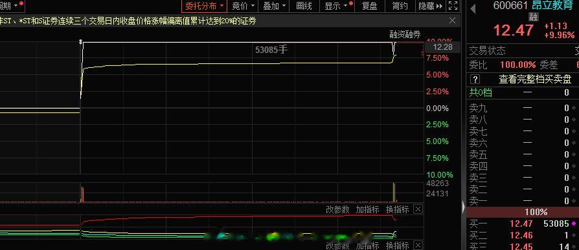The height and width of the screenshot is (250, 579).
Task: Click 换指标 in lower indicator panel
Action: click(x=397, y=245)
